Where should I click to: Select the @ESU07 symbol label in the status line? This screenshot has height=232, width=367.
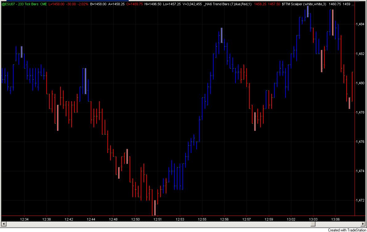click(8, 4)
